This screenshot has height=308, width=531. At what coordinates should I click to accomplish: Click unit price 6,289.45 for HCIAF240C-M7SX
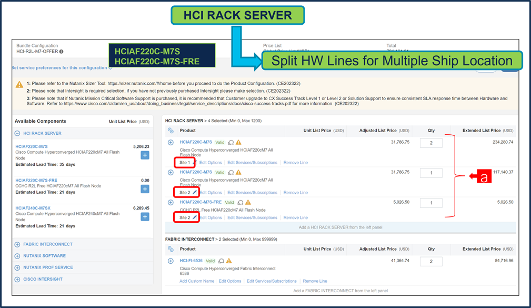point(141,208)
